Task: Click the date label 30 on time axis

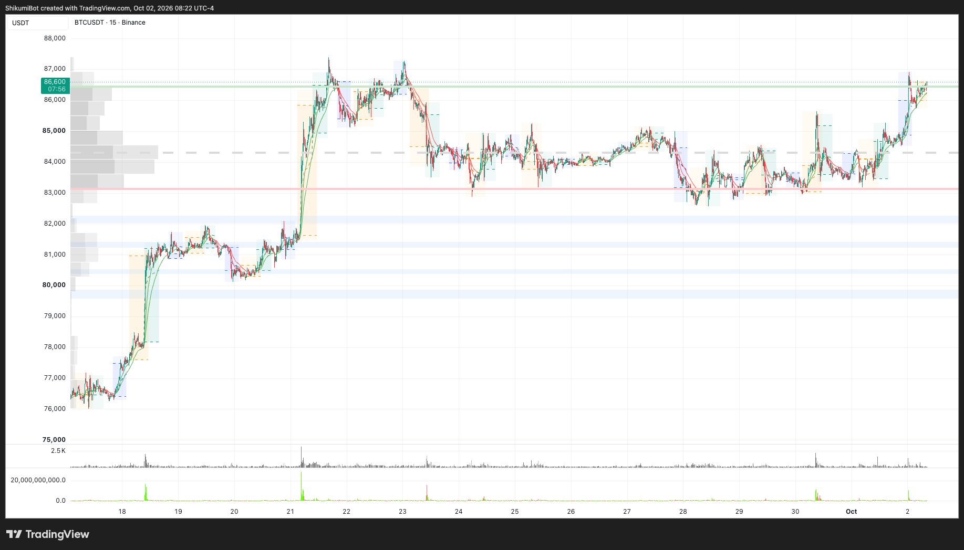Action: tap(795, 512)
